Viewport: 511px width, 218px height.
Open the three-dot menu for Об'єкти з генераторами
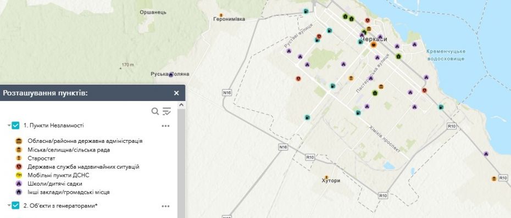[x=165, y=206]
